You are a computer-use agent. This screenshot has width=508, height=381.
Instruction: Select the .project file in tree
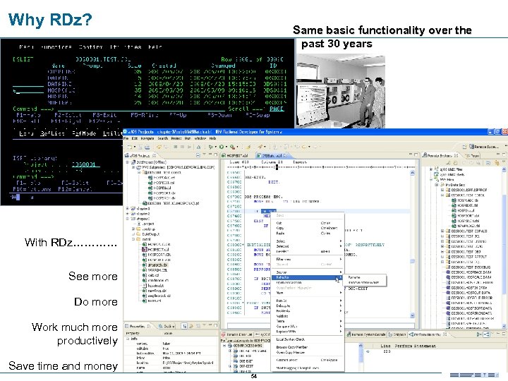pyautogui.click(x=146, y=224)
